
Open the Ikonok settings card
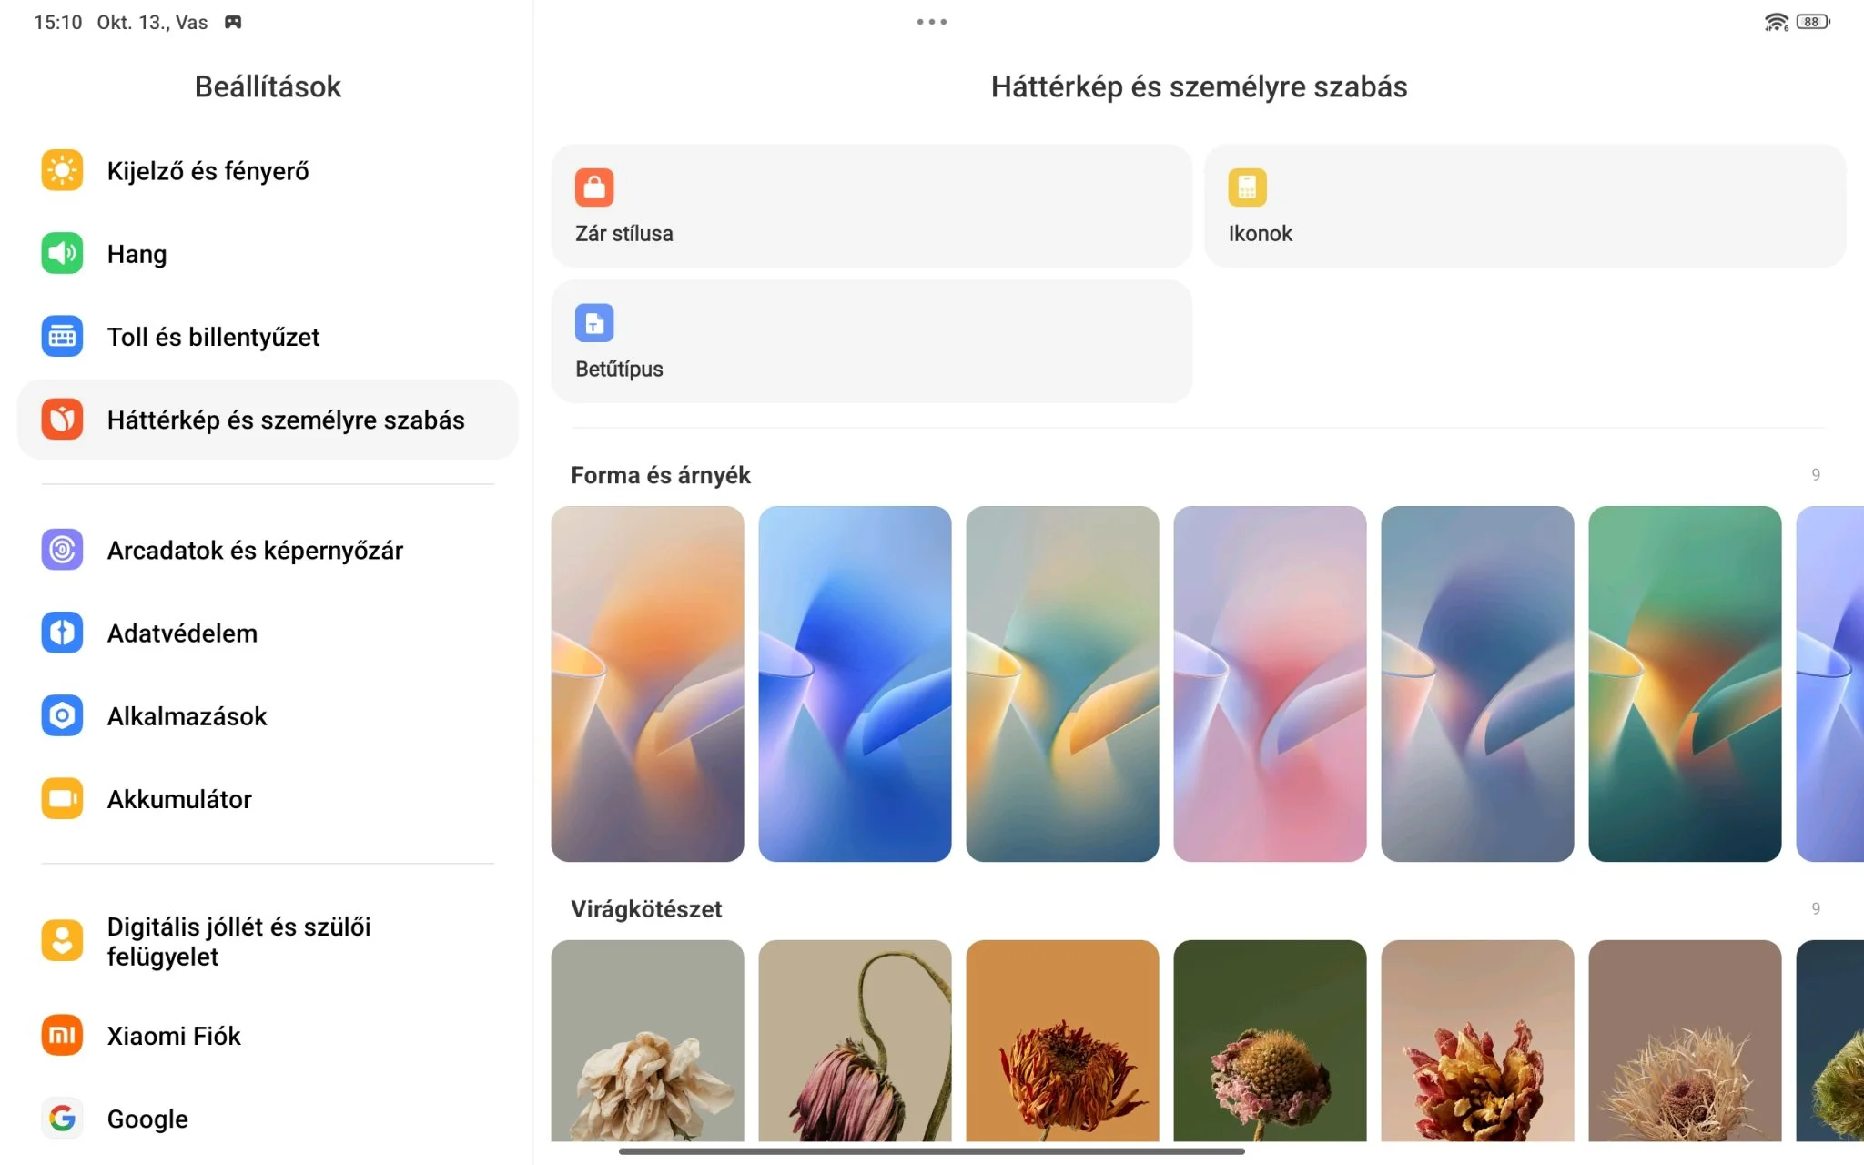(1525, 206)
